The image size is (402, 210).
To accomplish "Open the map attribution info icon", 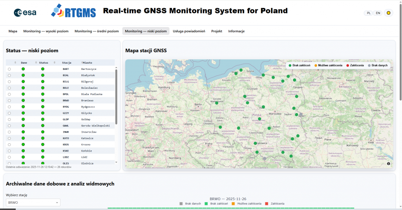I will pos(388,163).
